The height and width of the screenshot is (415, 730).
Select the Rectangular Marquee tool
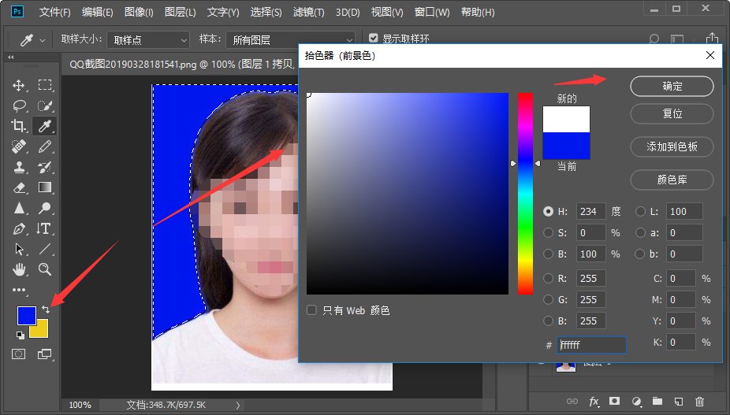pos(45,85)
